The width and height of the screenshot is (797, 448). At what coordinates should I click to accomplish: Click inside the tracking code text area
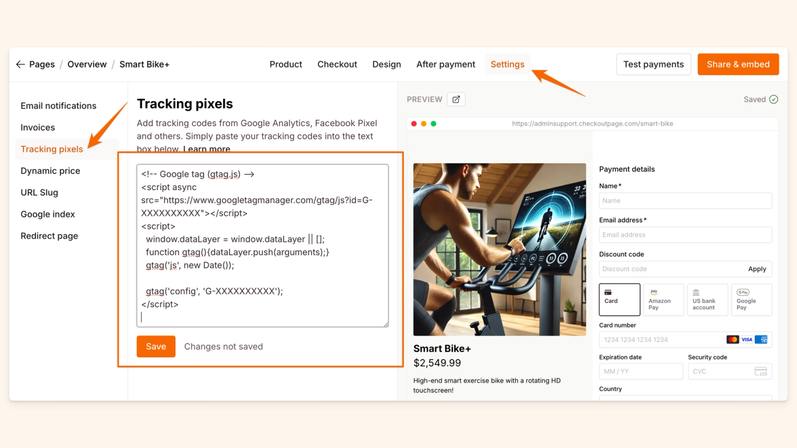click(262, 246)
